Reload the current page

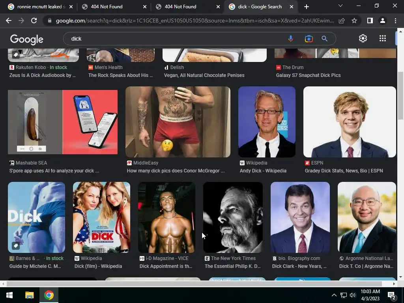pyautogui.click(x=34, y=21)
